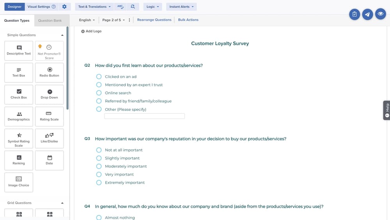This screenshot has width=390, height=220.
Task: Expand the Page 2 of 5 dropdown
Action: pyautogui.click(x=113, y=20)
